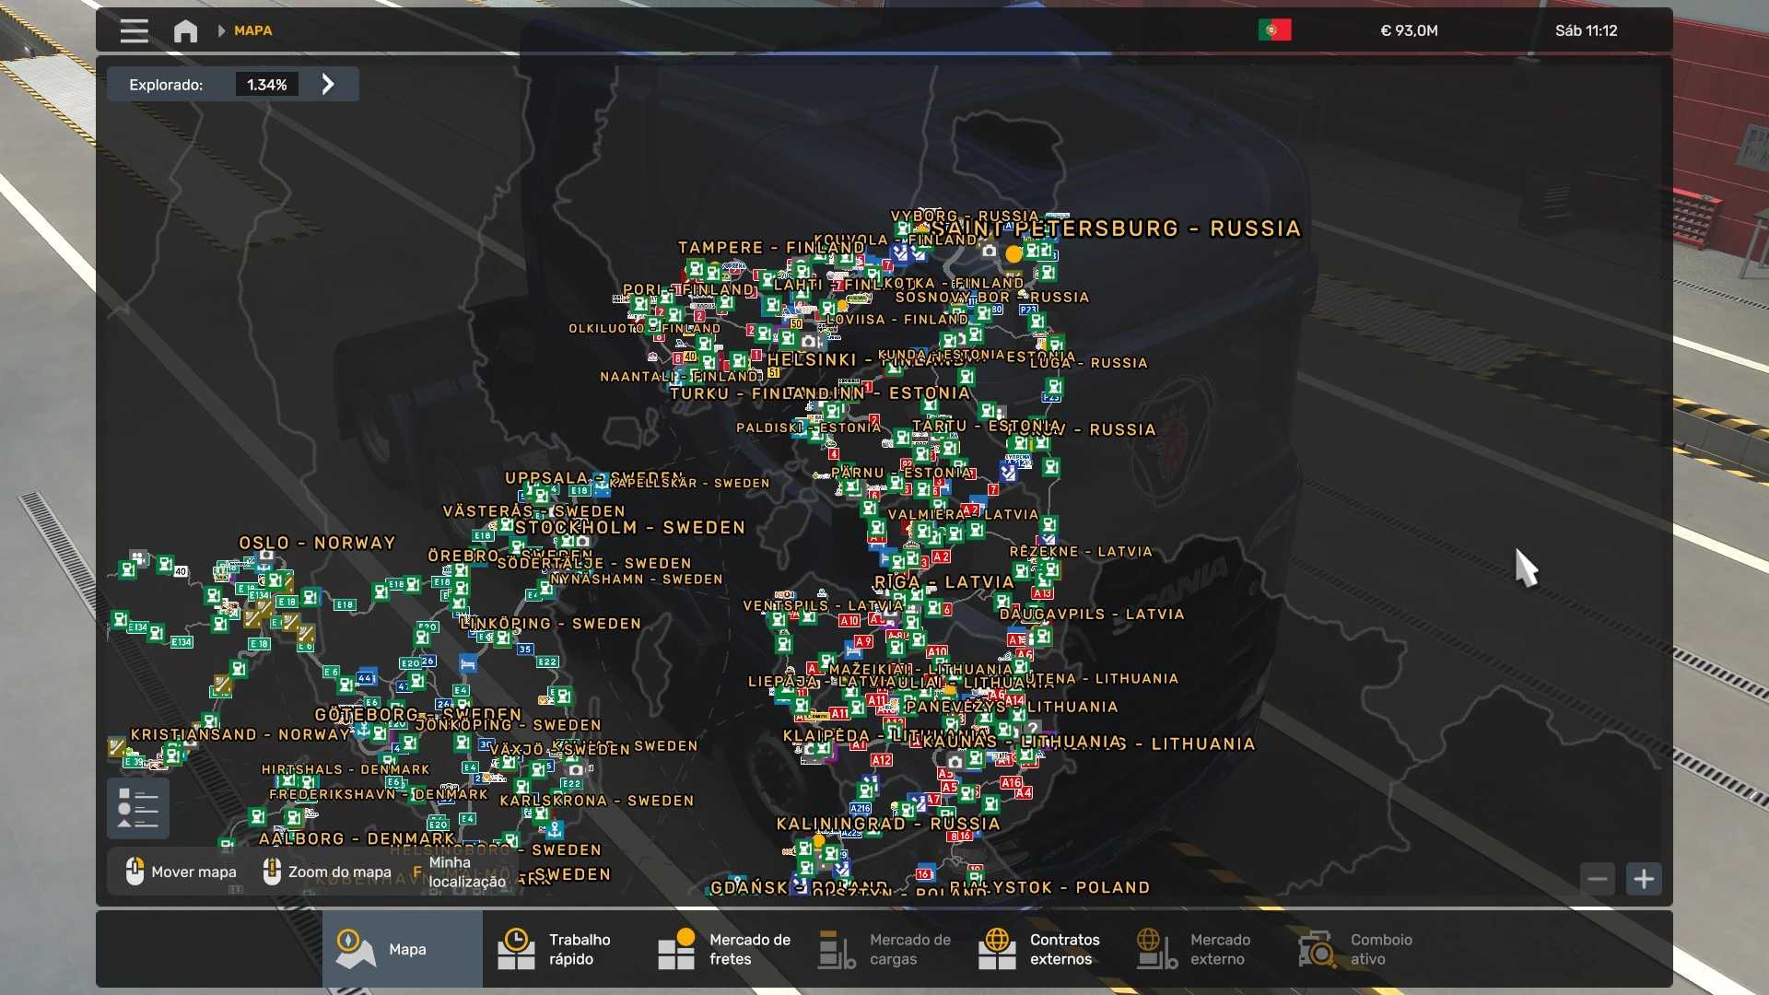1769x995 pixels.
Task: Click the Stockholm - Sweden city label
Action: click(x=630, y=528)
